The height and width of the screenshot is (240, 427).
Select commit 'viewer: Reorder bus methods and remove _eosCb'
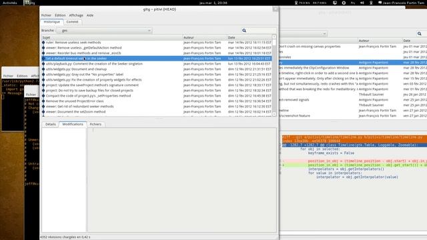tap(157, 53)
